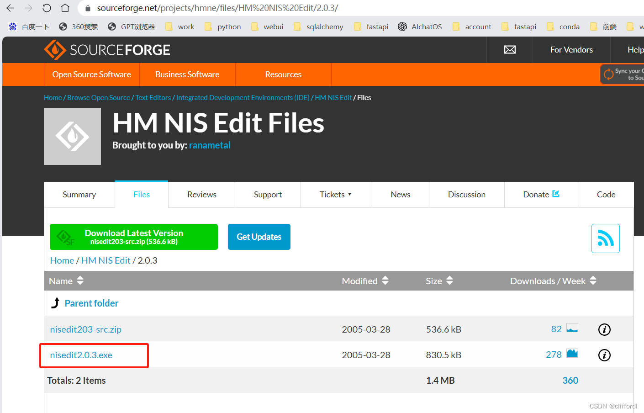Click top HM NIS Edit breadcrumb link
The height and width of the screenshot is (413, 644).
click(333, 98)
